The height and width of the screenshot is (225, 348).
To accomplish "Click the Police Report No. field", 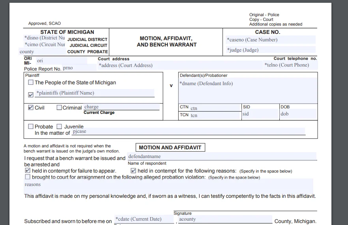I will coord(79,68).
